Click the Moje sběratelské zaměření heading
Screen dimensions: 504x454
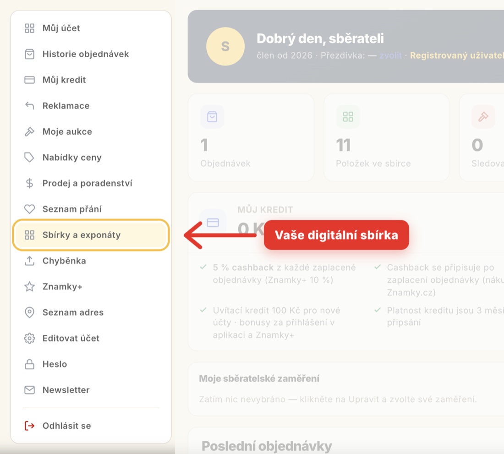pyautogui.click(x=259, y=378)
